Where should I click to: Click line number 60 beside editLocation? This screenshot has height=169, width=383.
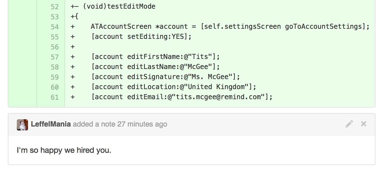coord(55,87)
